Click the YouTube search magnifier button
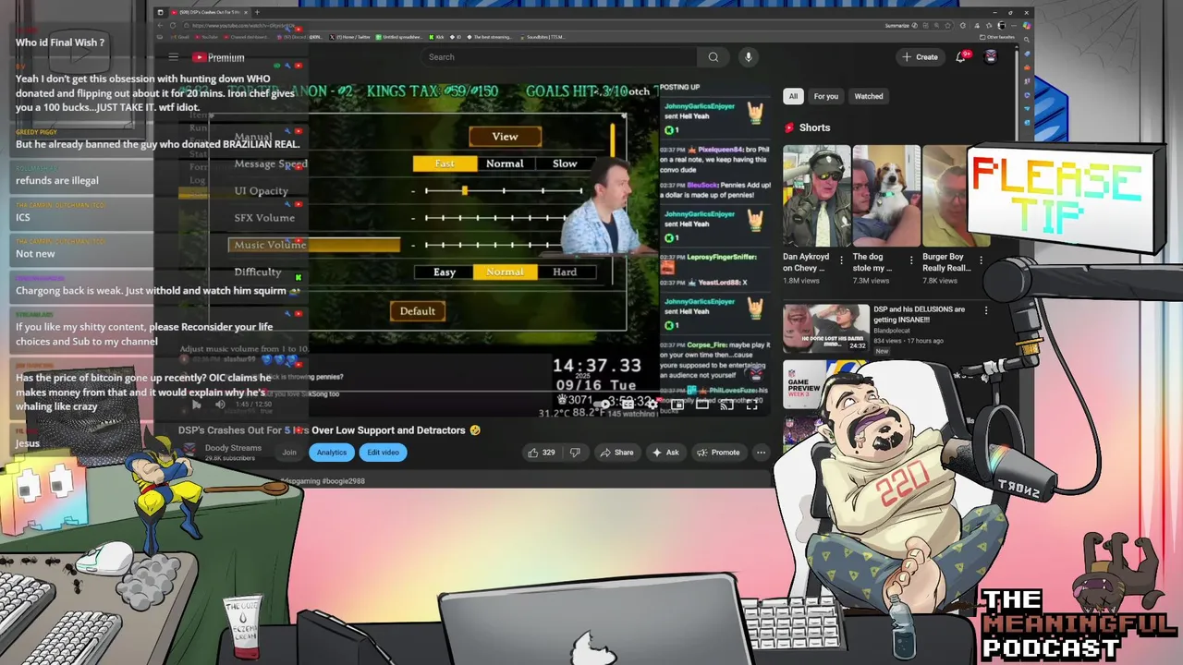Image resolution: width=1183 pixels, height=665 pixels. [713, 57]
